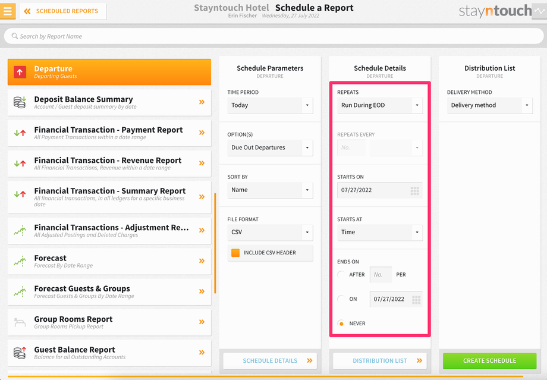Click double chevron on Payment Report row
The height and width of the screenshot is (380, 547).
coord(202,133)
